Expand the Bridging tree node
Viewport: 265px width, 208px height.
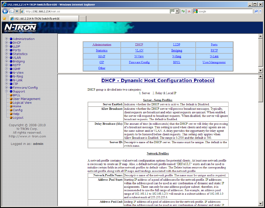6,61
